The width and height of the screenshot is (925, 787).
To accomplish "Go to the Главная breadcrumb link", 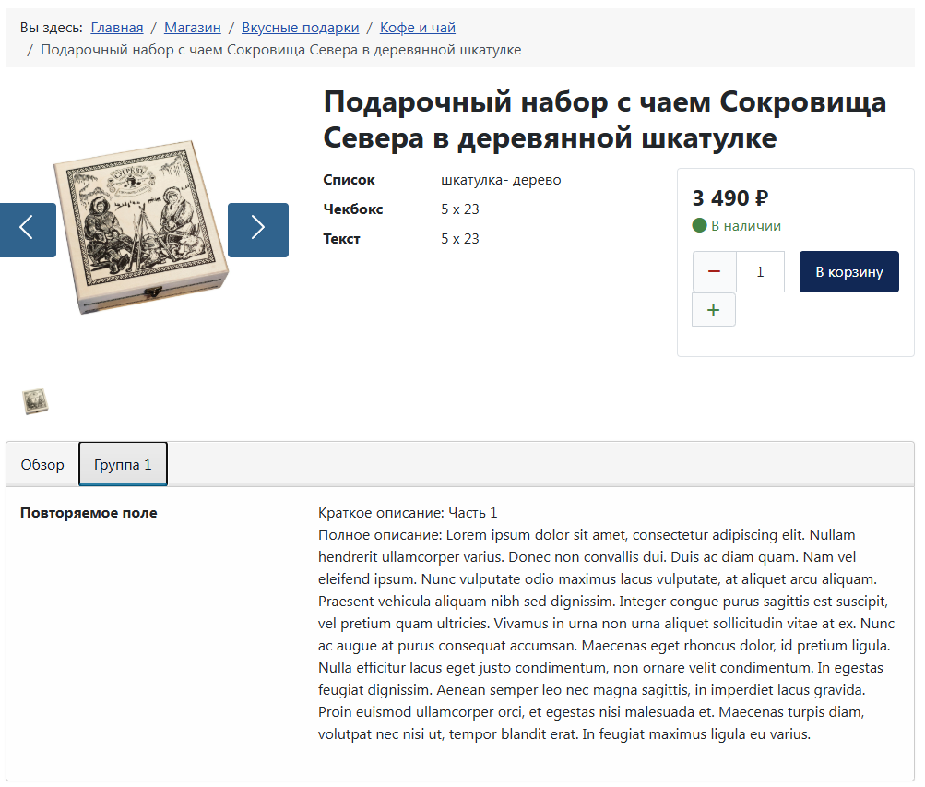I will (x=117, y=28).
